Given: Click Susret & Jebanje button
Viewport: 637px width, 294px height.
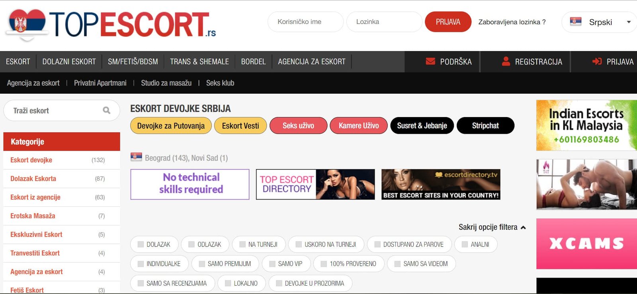Looking at the screenshot, I should pos(422,125).
